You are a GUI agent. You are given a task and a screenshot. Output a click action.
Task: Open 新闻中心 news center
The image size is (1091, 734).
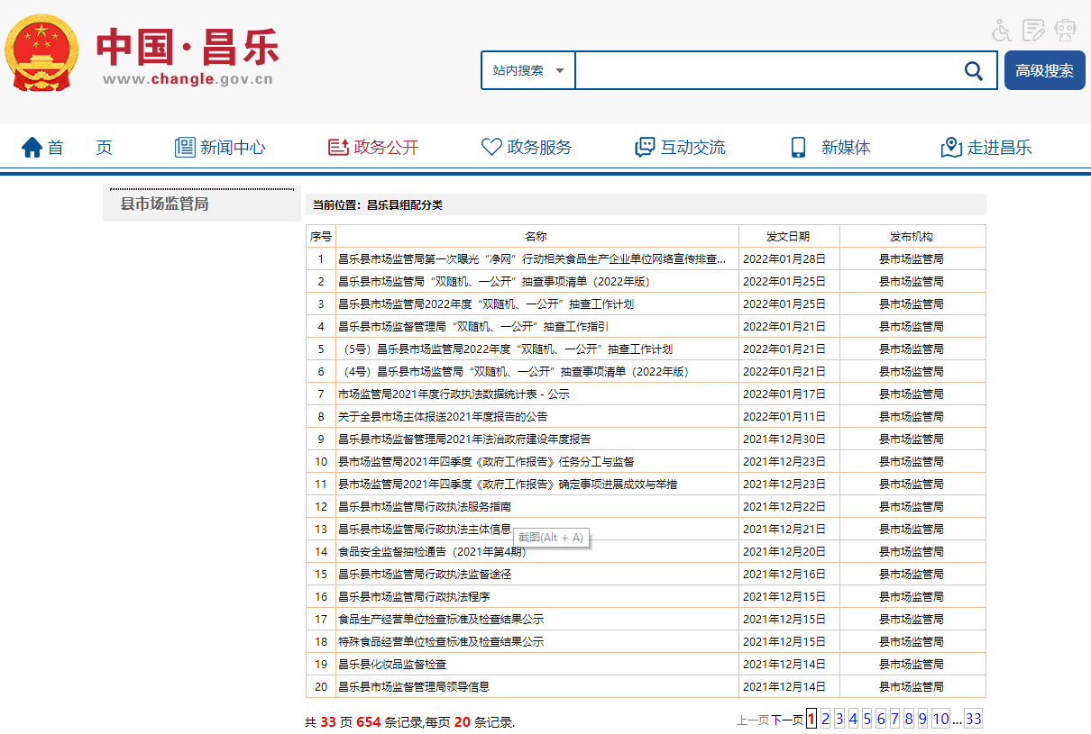[x=220, y=148]
